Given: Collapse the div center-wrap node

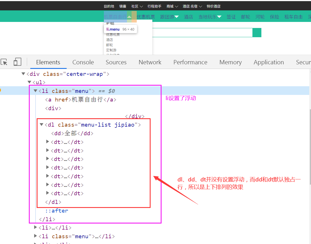Looking at the screenshot, I should click(23, 74).
